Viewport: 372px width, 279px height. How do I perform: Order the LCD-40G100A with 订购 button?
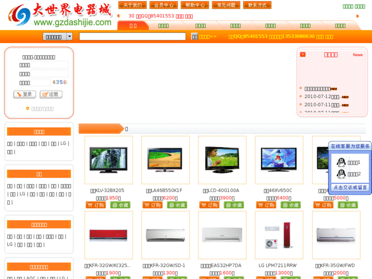[209, 205]
